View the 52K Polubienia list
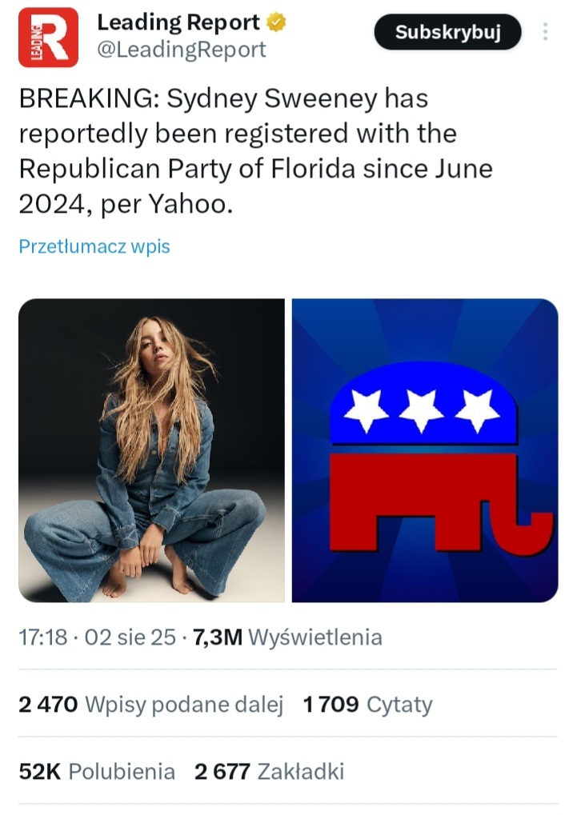Screen dimensions: 573x815 97,771
